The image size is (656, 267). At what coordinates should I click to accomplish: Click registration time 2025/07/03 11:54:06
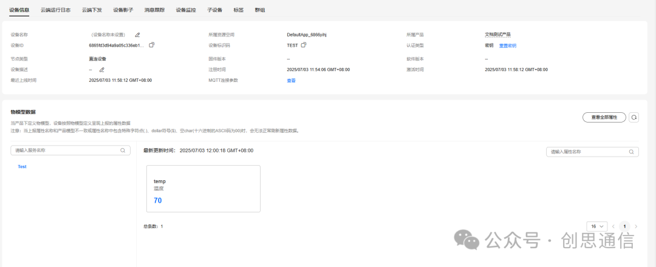click(x=318, y=70)
